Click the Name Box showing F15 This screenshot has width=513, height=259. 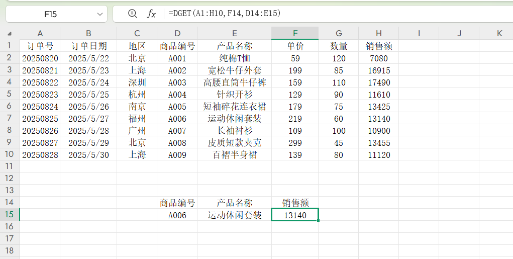tap(57, 14)
